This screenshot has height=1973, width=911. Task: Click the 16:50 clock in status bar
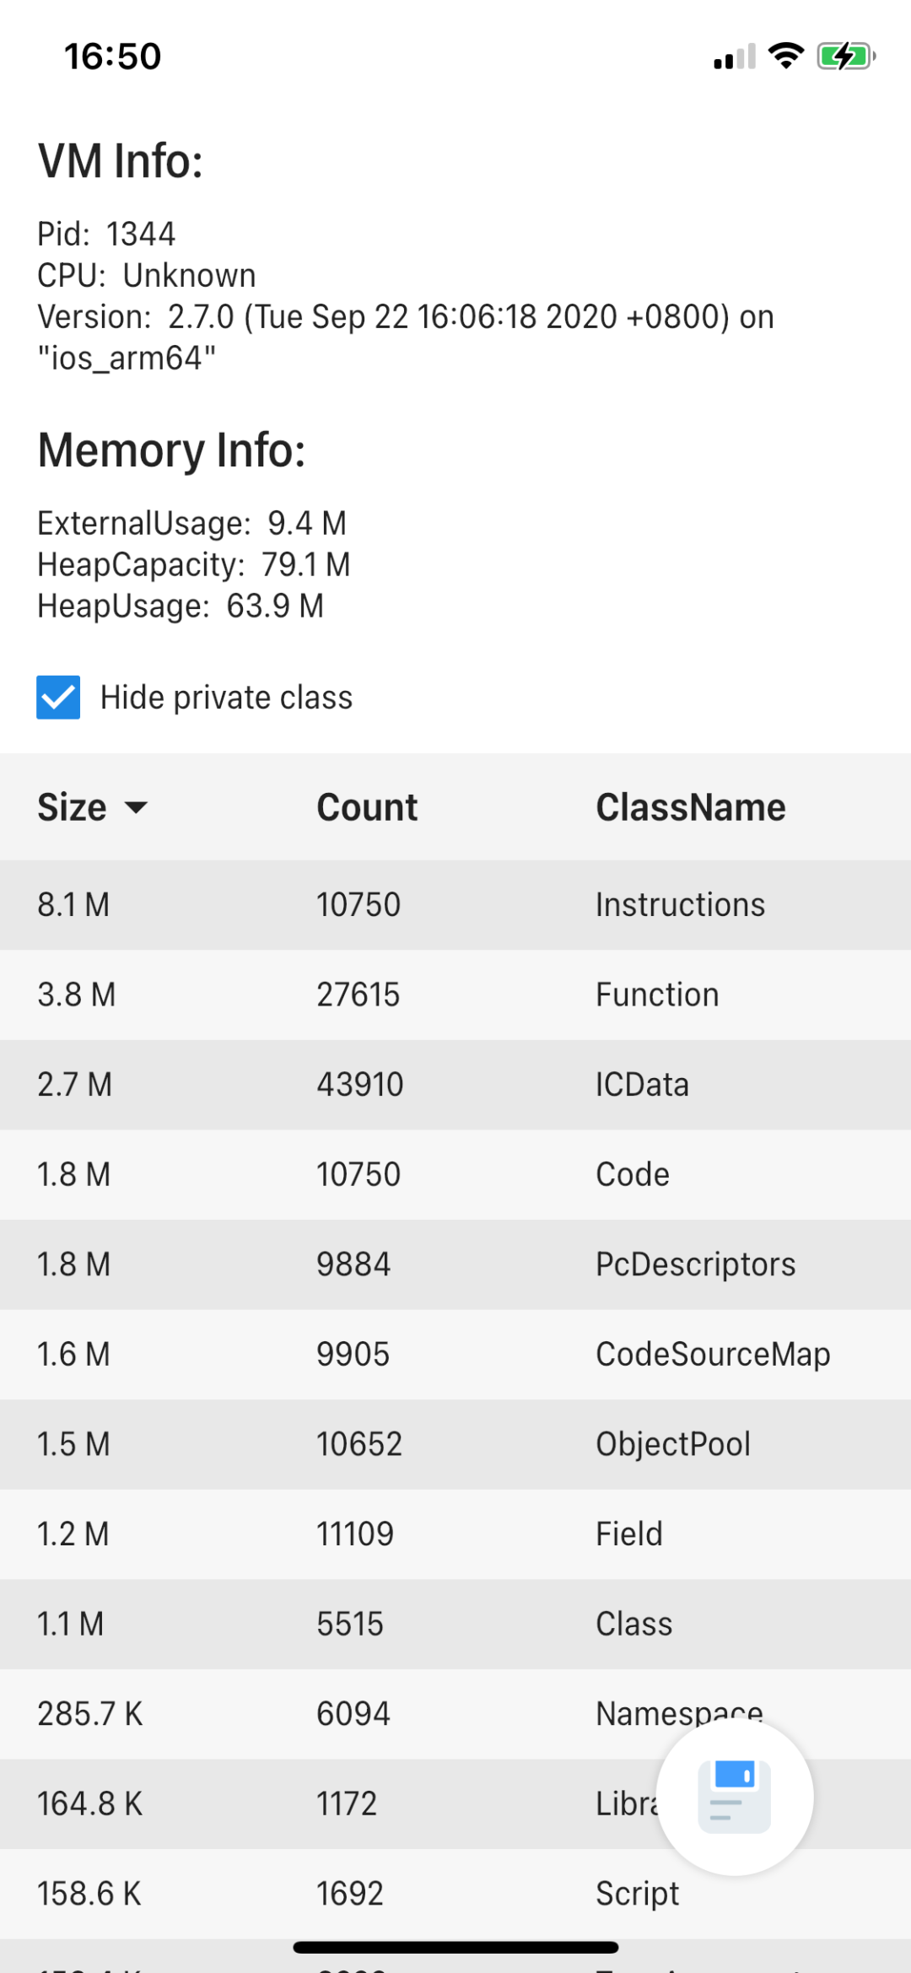(113, 57)
